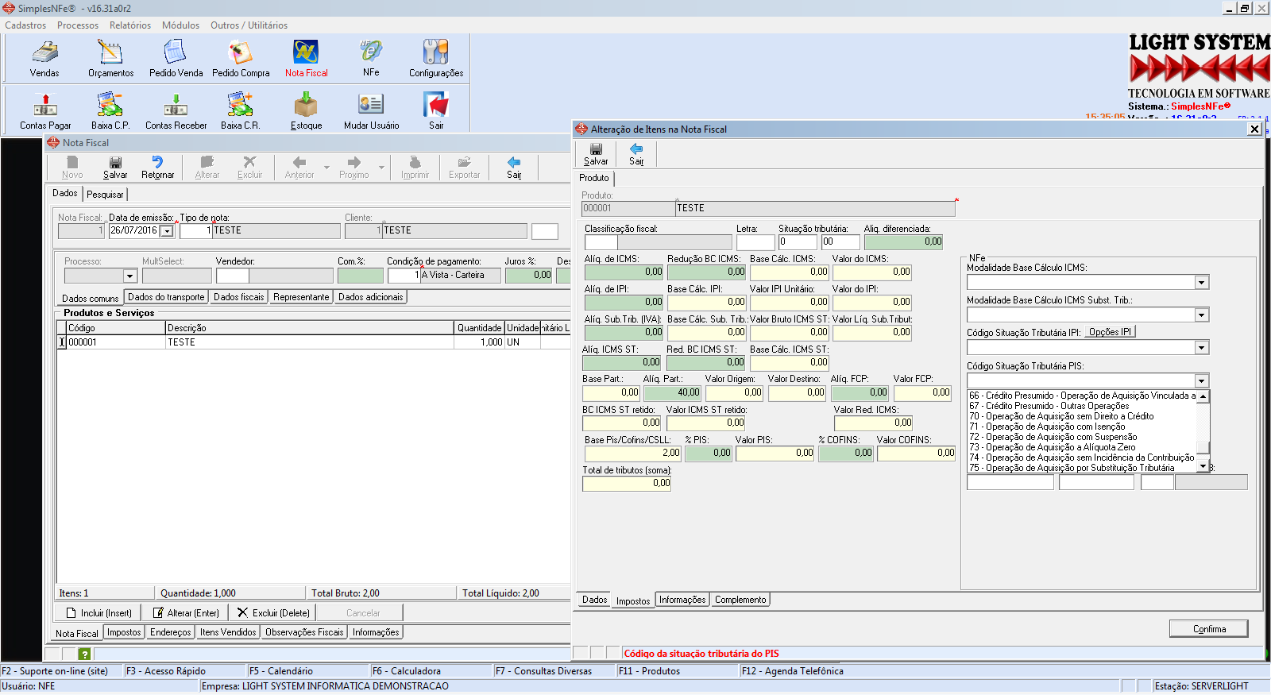The height and width of the screenshot is (695, 1271).
Task: Open Contas Receber icon
Action: tap(176, 111)
